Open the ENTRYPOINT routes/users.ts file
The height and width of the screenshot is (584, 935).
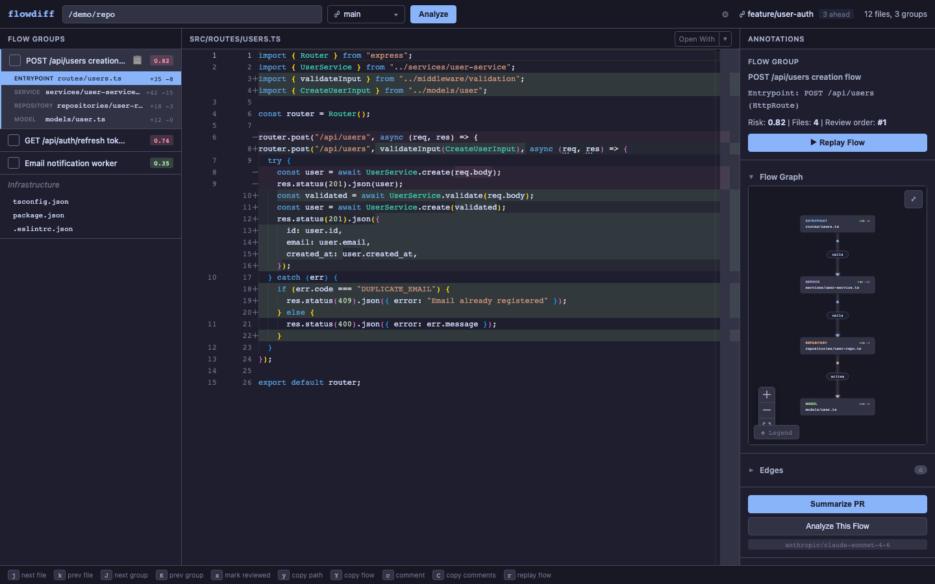coord(90,79)
